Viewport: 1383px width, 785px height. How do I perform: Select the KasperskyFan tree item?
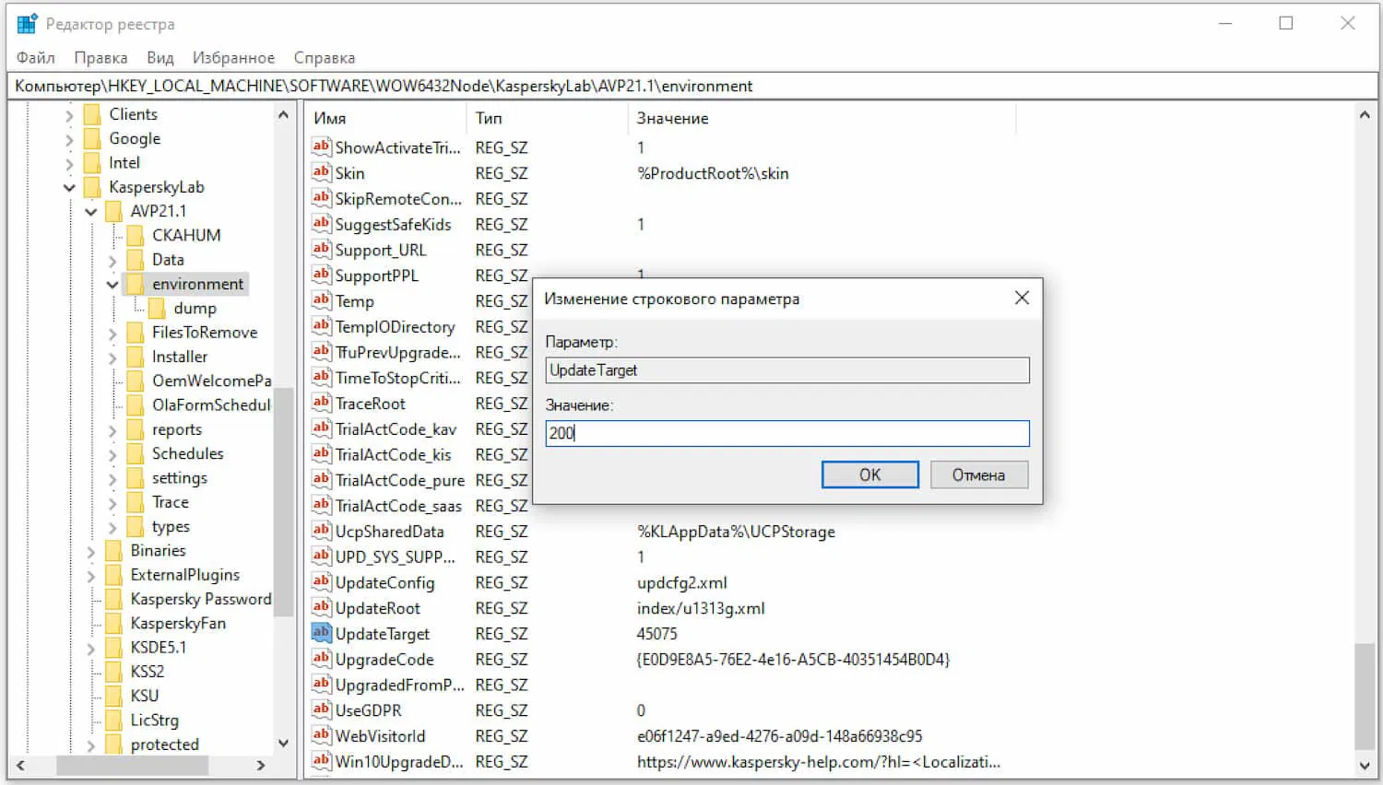[178, 623]
